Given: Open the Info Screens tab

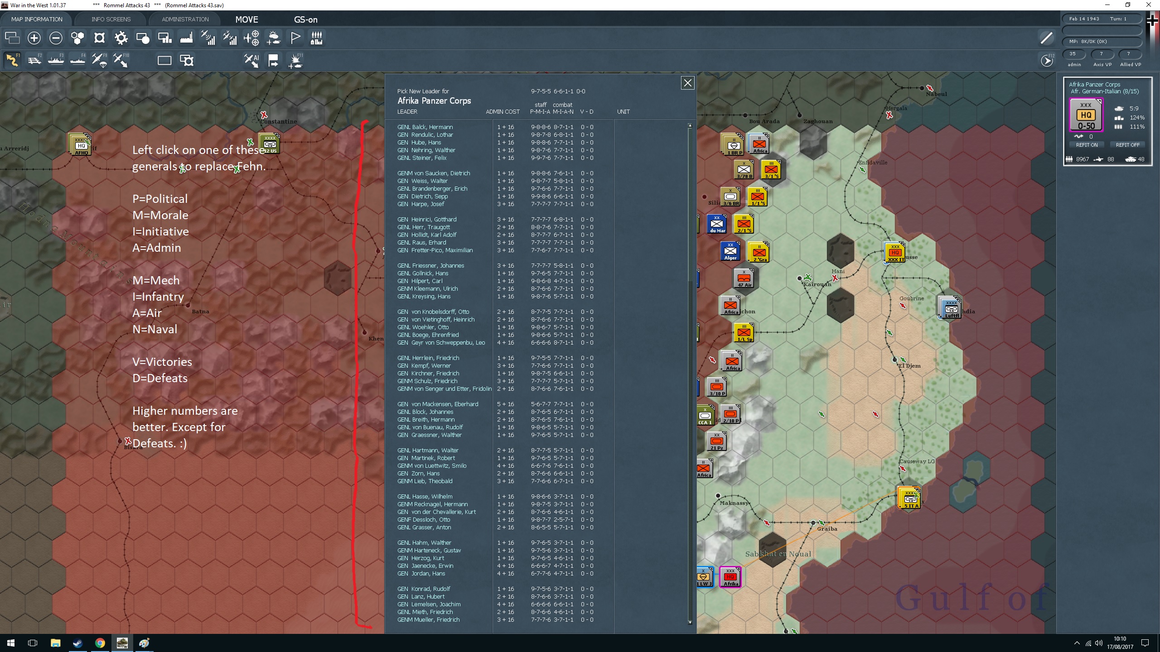Looking at the screenshot, I should coord(111,19).
